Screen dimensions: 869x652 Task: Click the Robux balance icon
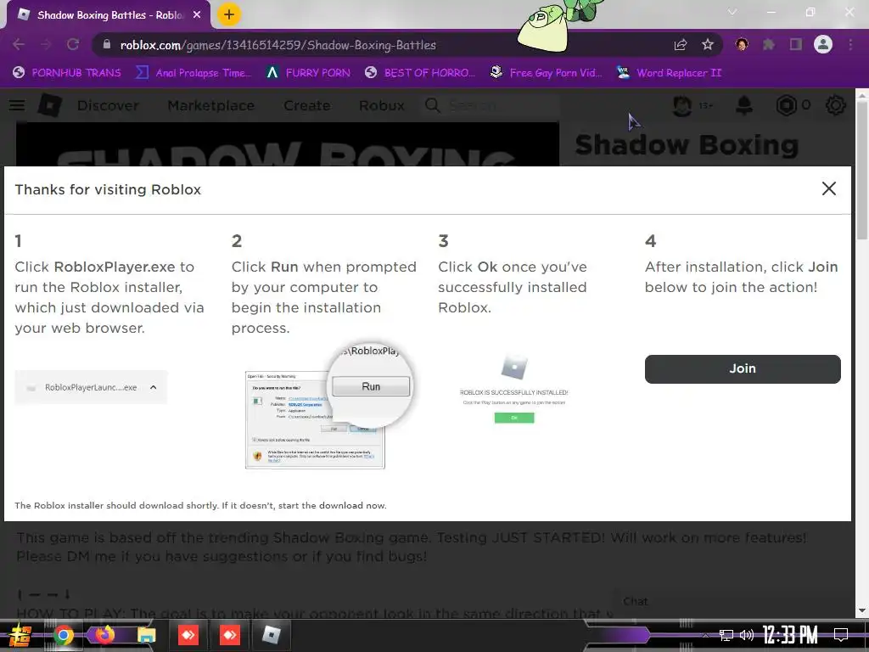[786, 105]
